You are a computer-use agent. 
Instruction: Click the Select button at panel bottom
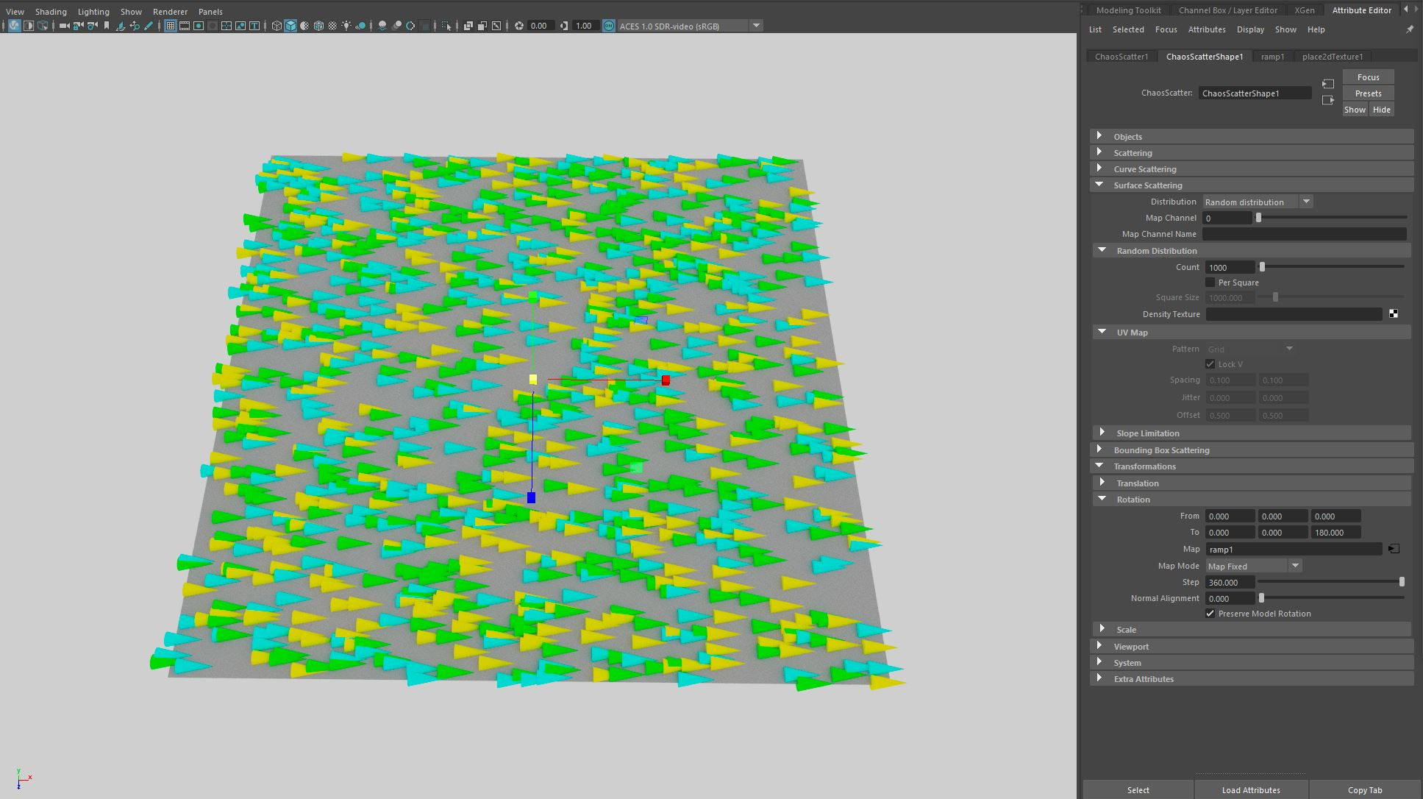coord(1138,789)
